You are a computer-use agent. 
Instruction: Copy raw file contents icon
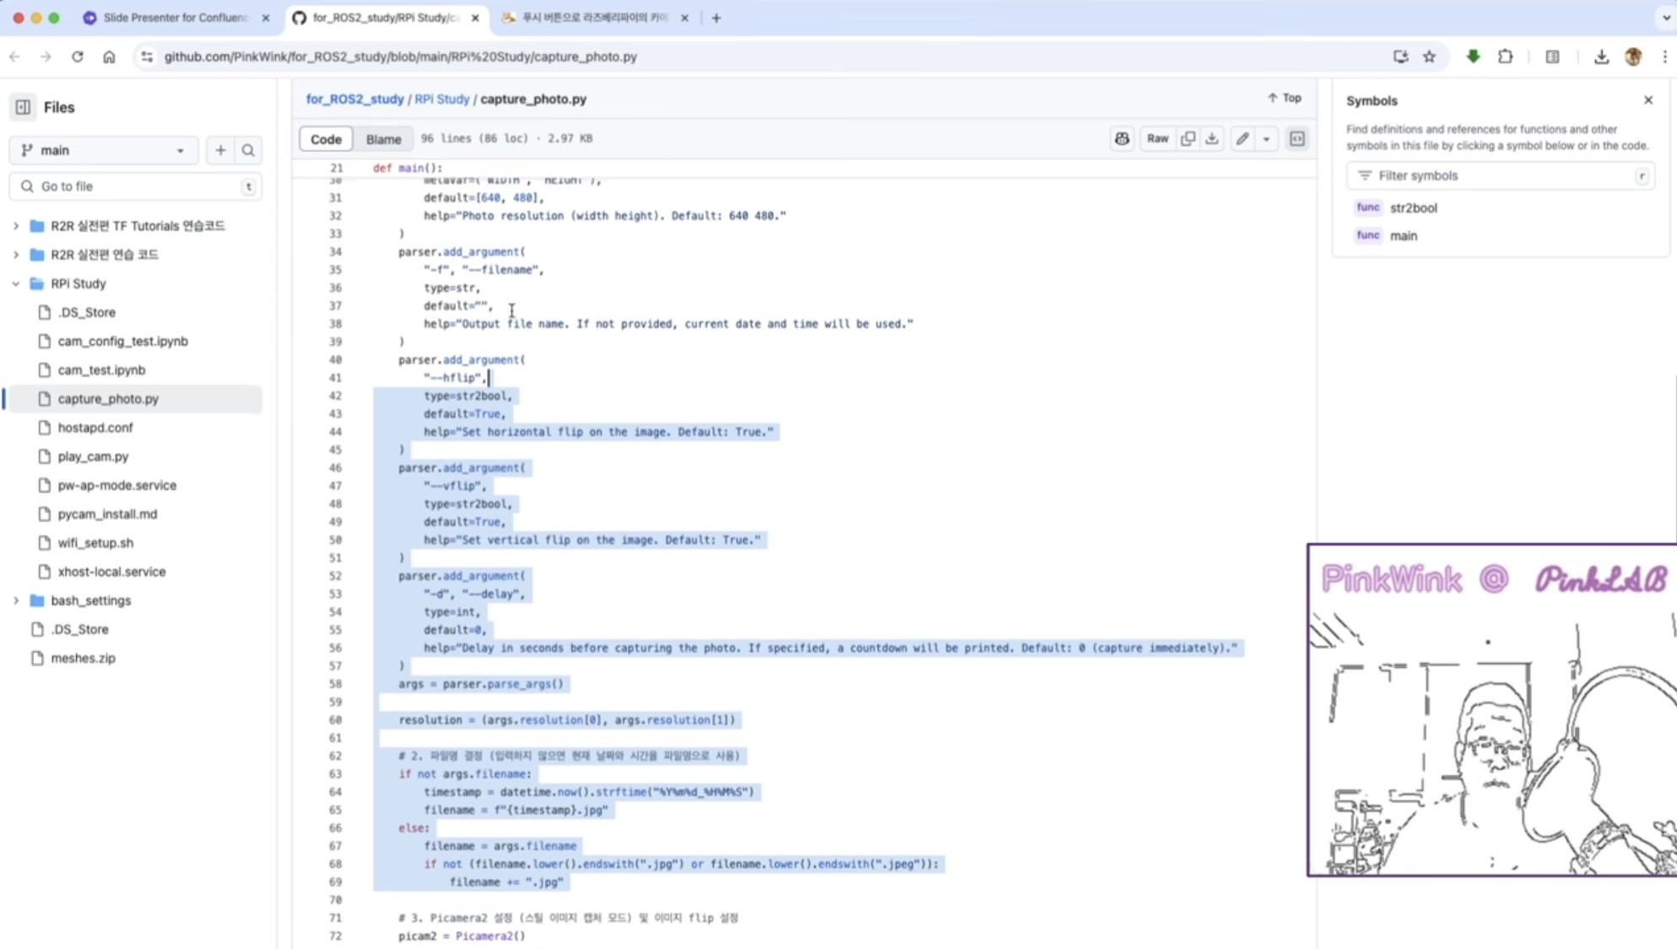click(x=1187, y=139)
